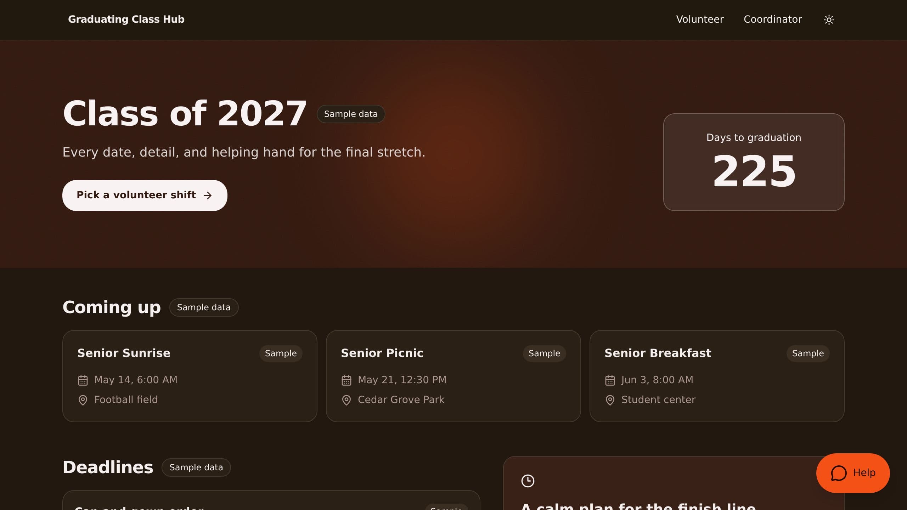The height and width of the screenshot is (510, 907).
Task: Click the Student center location text
Action: (658, 400)
